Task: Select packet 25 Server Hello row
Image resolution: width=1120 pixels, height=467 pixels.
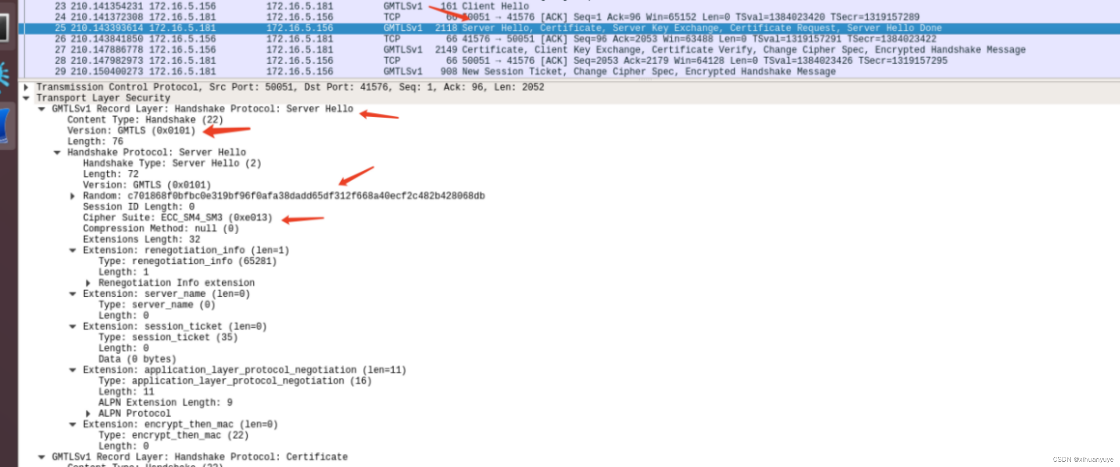Action: (x=569, y=28)
